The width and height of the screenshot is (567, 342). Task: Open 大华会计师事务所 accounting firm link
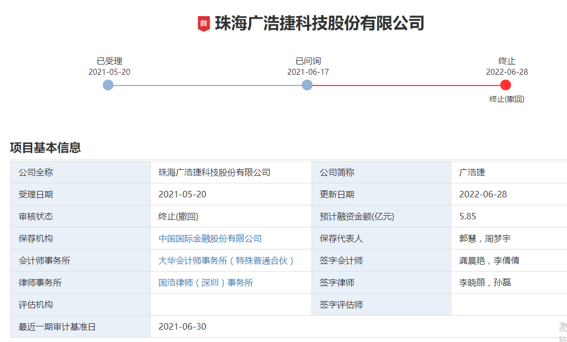(x=226, y=261)
